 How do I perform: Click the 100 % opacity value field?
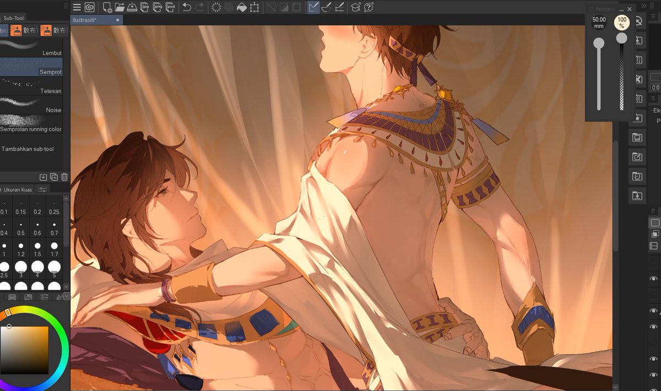[x=622, y=23]
